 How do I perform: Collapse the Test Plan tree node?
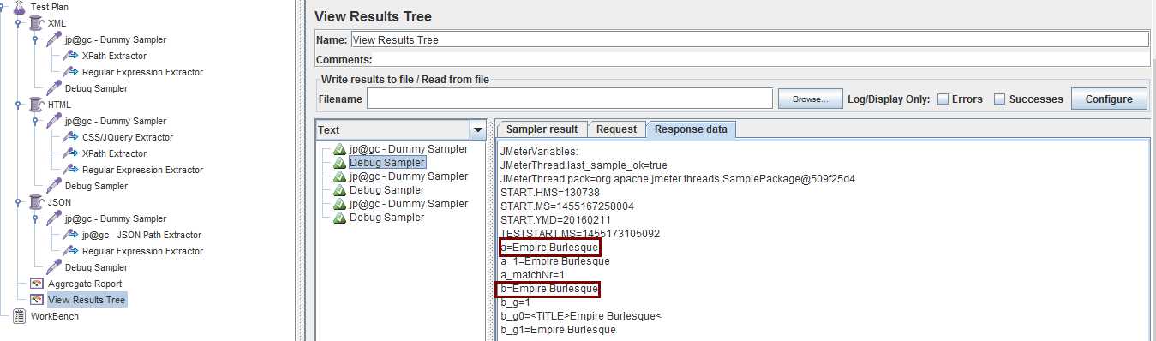2,7
